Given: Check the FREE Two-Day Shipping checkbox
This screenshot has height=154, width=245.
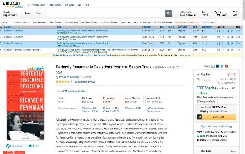Looking at the screenshot, I should [198, 107].
